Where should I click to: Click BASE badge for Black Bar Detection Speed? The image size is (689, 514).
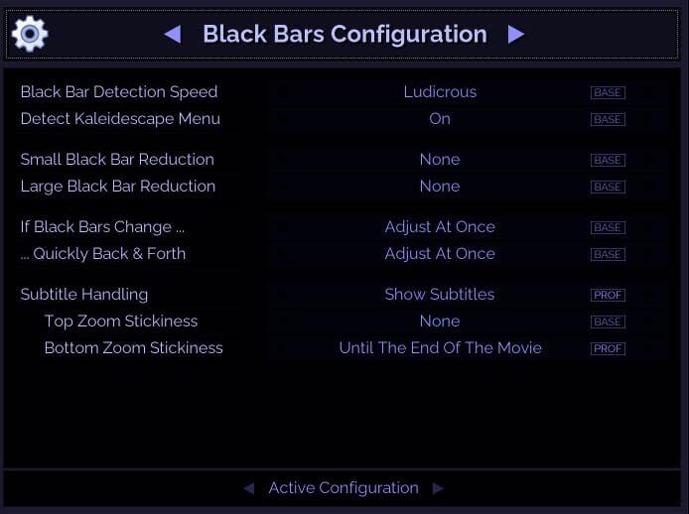[607, 92]
